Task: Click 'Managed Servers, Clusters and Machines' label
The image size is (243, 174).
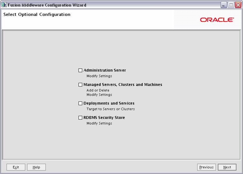Action: pos(123,85)
